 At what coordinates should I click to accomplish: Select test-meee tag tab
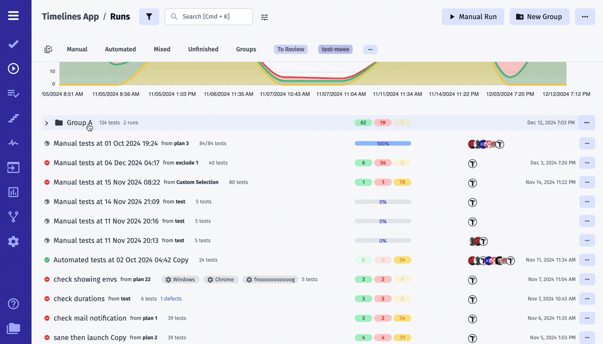[335, 49]
